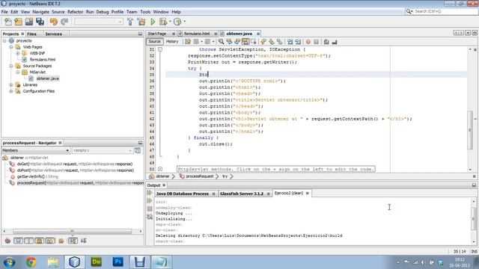Toggle Highlight Search in editor toolbar
Image resolution: width=479 pixels, height=269 pixels.
[x=245, y=42]
